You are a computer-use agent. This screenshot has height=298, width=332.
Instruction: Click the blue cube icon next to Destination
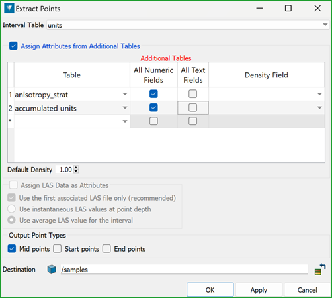pos(52,270)
